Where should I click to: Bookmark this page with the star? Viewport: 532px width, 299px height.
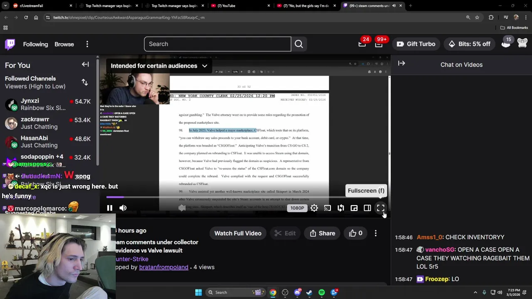[477, 17]
